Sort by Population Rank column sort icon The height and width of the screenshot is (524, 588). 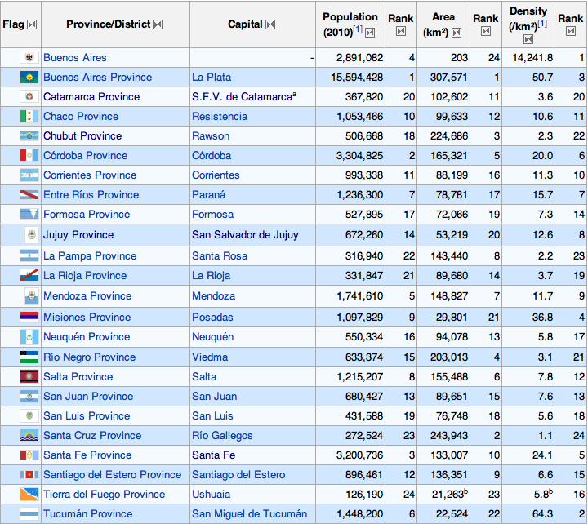point(401,31)
